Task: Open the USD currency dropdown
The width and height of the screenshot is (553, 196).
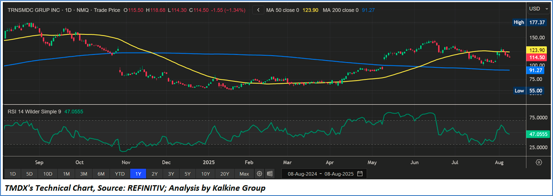Action: (x=539, y=9)
